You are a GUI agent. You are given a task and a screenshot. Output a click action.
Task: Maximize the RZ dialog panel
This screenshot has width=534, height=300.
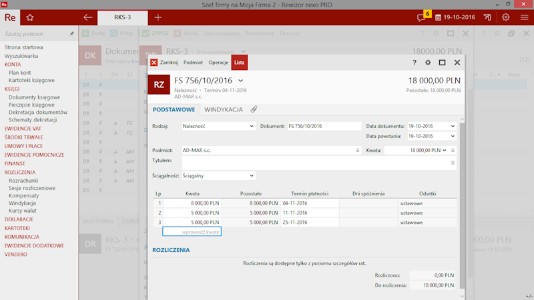442,63
